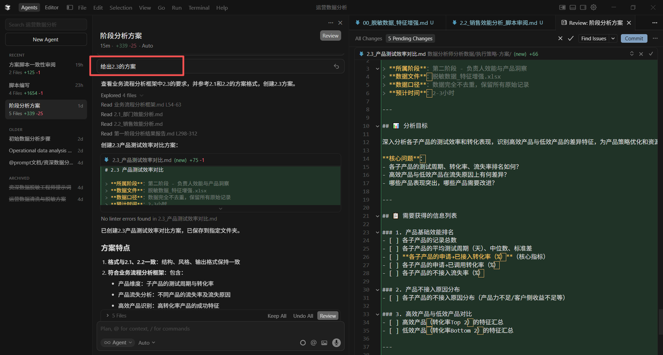Click the Search 运营数据分析 input field
Viewport: 663px width, 355px height.
(46, 24)
